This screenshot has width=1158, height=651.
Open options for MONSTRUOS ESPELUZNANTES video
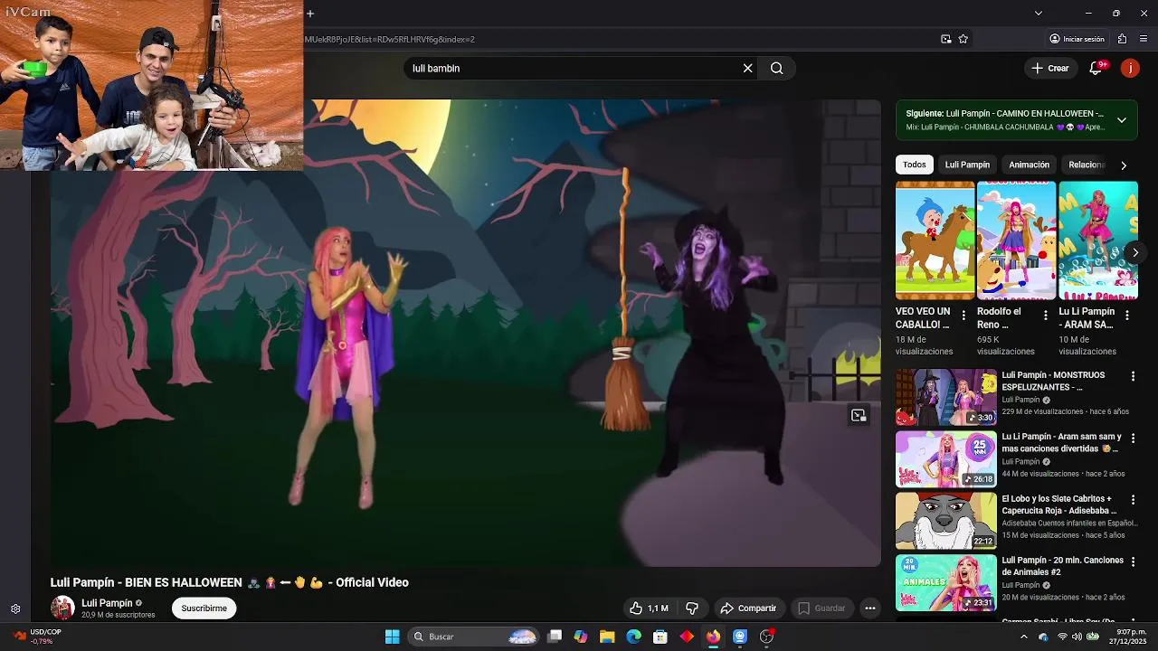click(x=1133, y=376)
